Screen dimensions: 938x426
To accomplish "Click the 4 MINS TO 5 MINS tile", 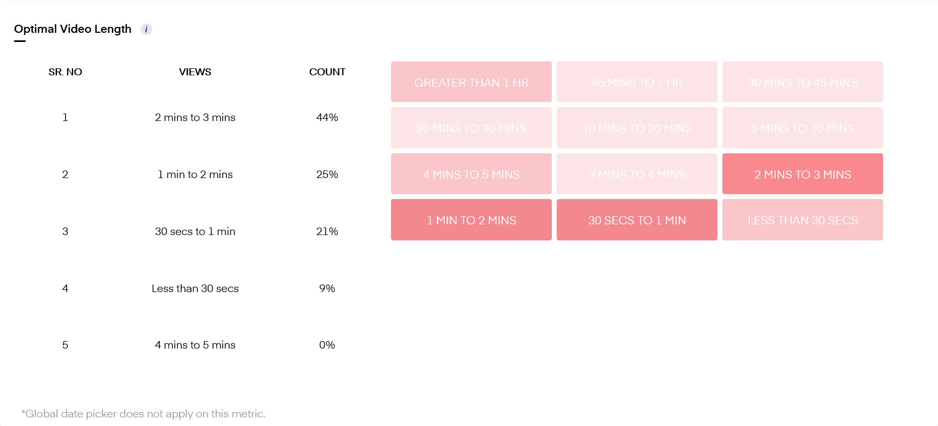I will click(471, 174).
